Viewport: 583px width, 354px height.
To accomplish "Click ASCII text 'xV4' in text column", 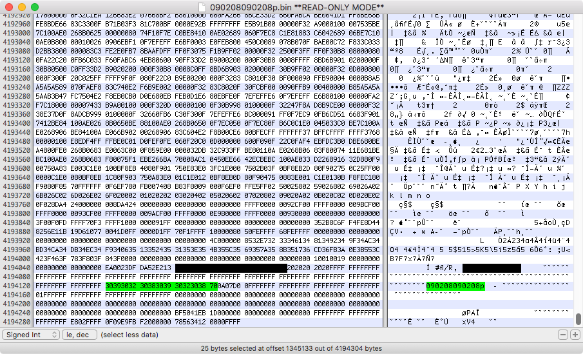I will pos(468,322).
